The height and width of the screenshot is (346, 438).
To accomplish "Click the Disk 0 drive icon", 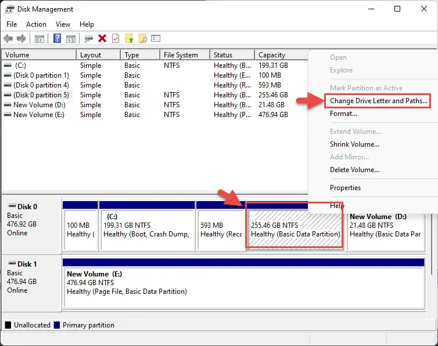I will coord(12,206).
